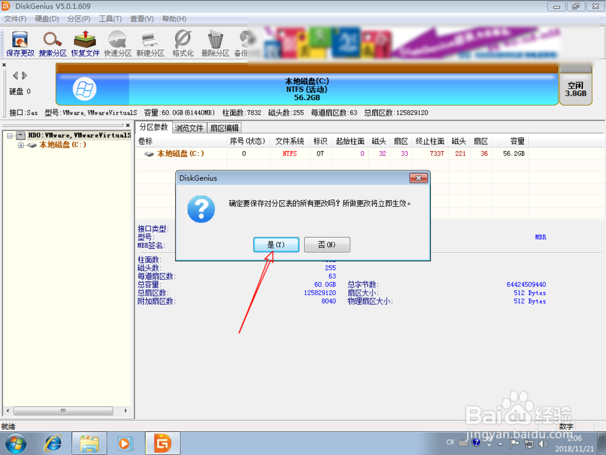This screenshot has width=606, height=455.
Task: Switch to the 浏览文件 tab
Action: 189,128
